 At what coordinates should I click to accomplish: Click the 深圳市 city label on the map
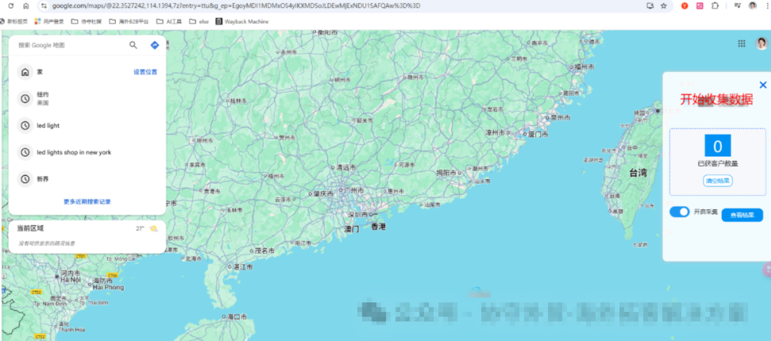point(358,215)
